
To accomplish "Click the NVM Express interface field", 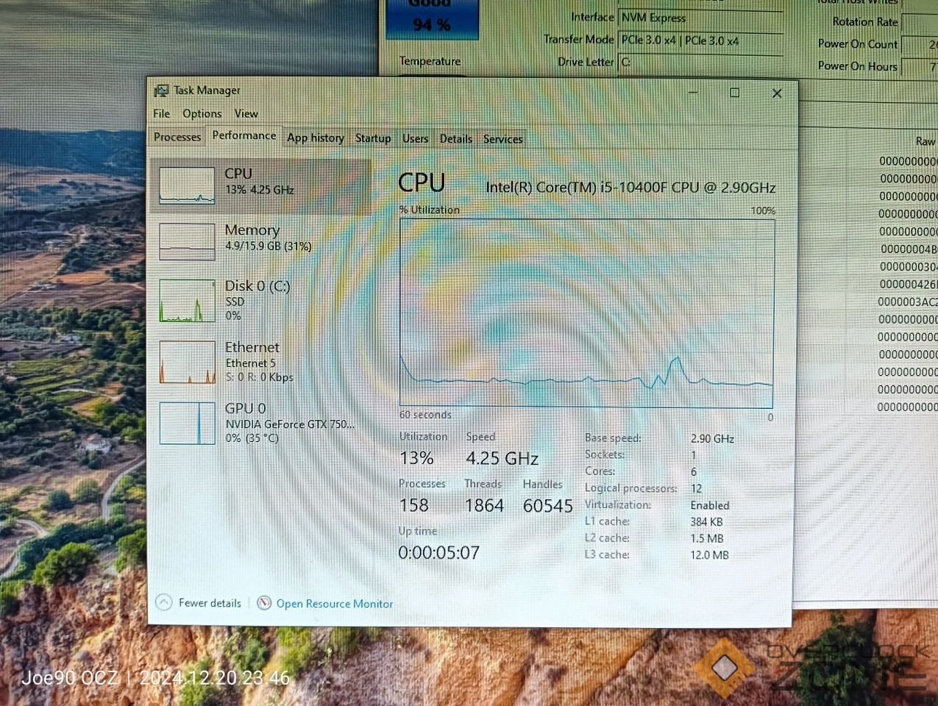I will pyautogui.click(x=700, y=18).
